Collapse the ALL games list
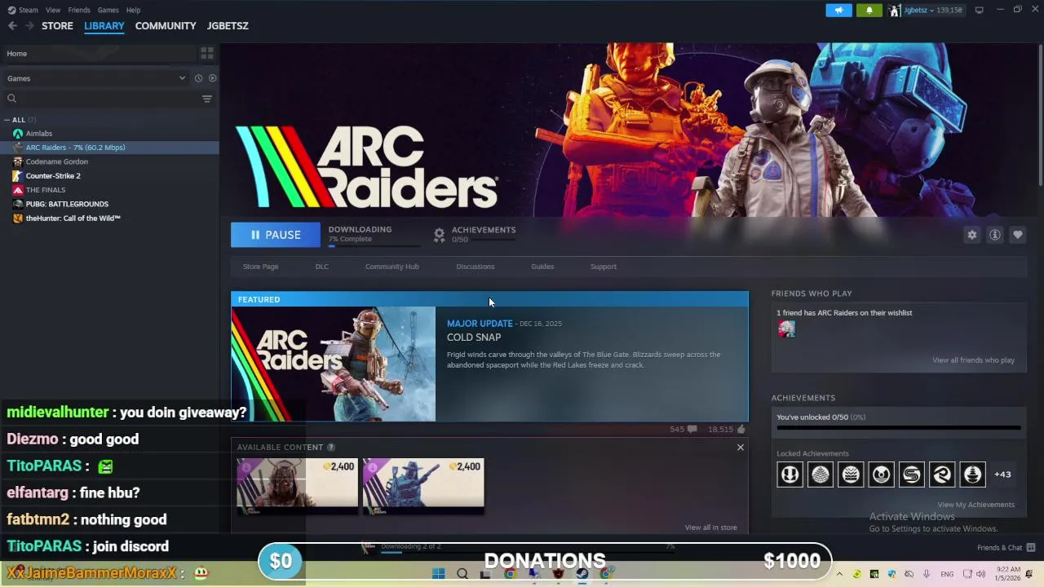1044x587 pixels. coord(7,120)
